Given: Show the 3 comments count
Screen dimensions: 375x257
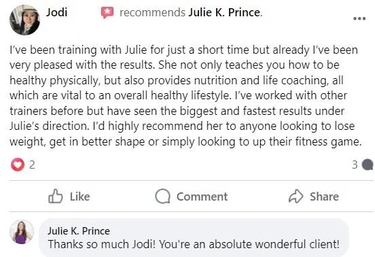Looking at the screenshot, I should pos(355,165).
